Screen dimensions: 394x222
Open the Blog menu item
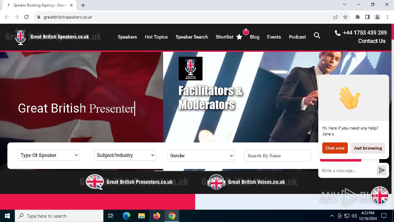click(255, 37)
